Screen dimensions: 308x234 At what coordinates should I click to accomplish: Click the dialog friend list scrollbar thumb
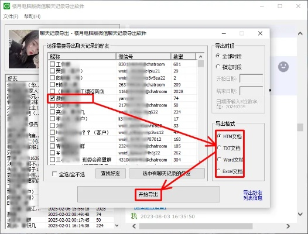pyautogui.click(x=201, y=64)
